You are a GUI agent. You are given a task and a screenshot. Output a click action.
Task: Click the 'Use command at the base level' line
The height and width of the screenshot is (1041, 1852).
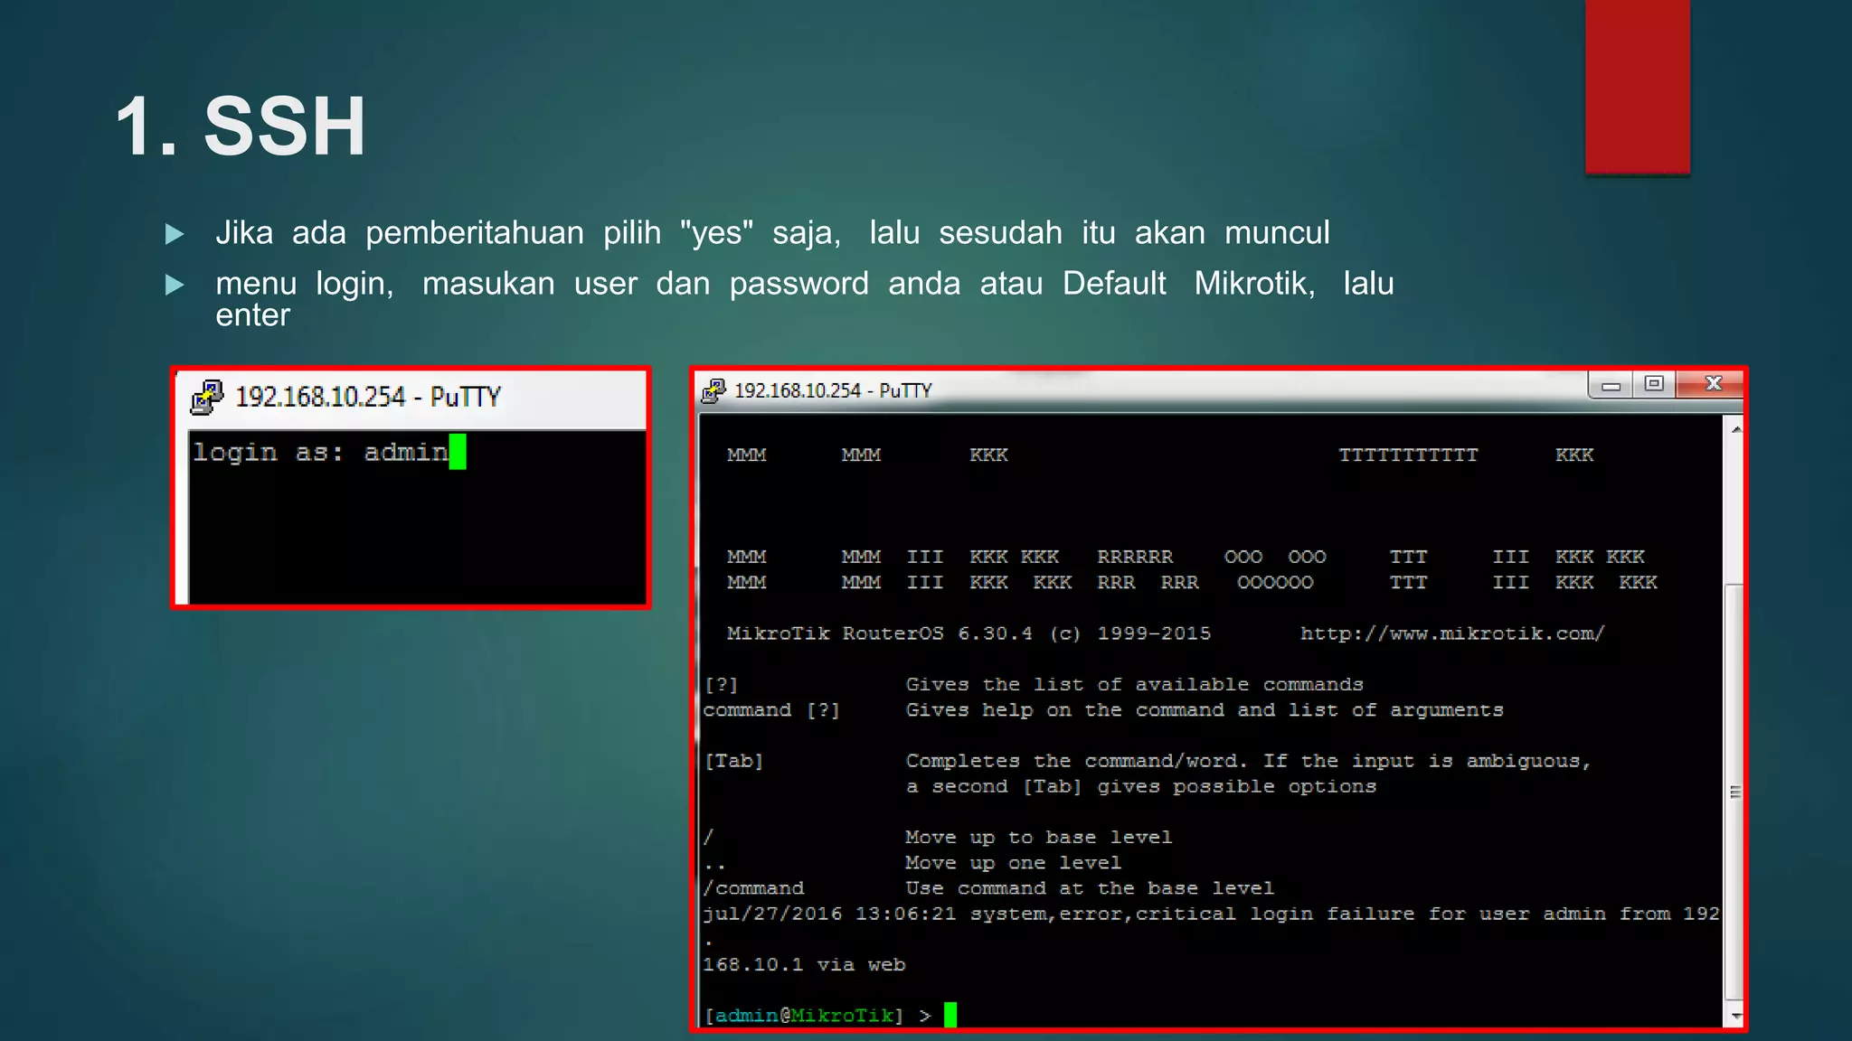tap(1090, 888)
